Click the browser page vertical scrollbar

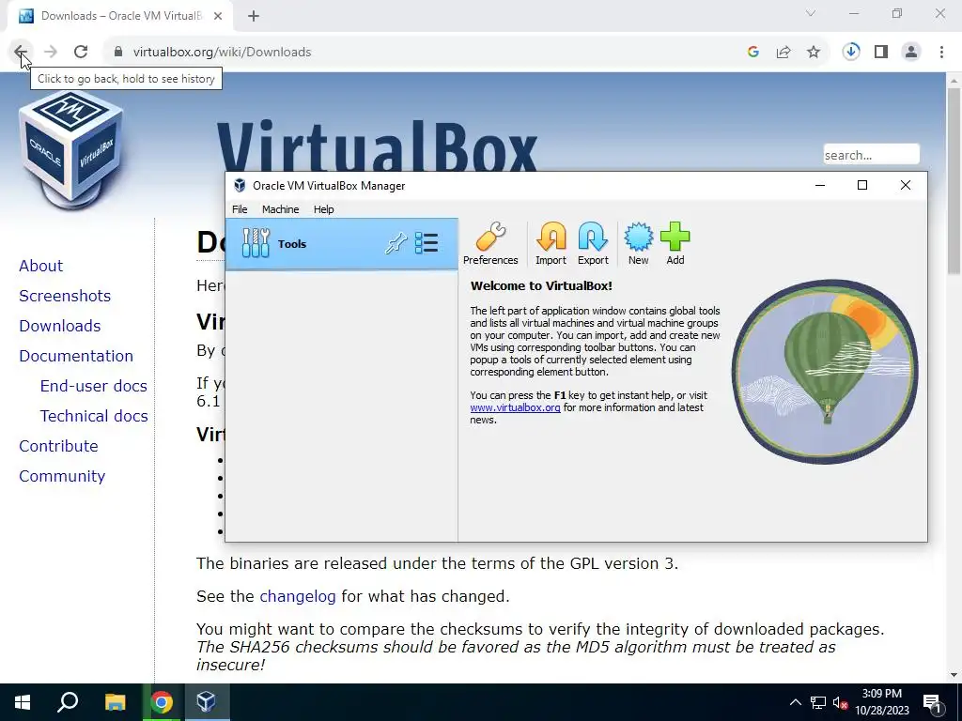[x=954, y=180]
